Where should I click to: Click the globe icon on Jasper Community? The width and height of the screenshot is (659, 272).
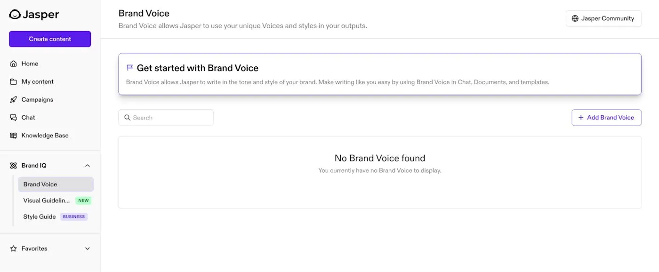click(x=574, y=18)
